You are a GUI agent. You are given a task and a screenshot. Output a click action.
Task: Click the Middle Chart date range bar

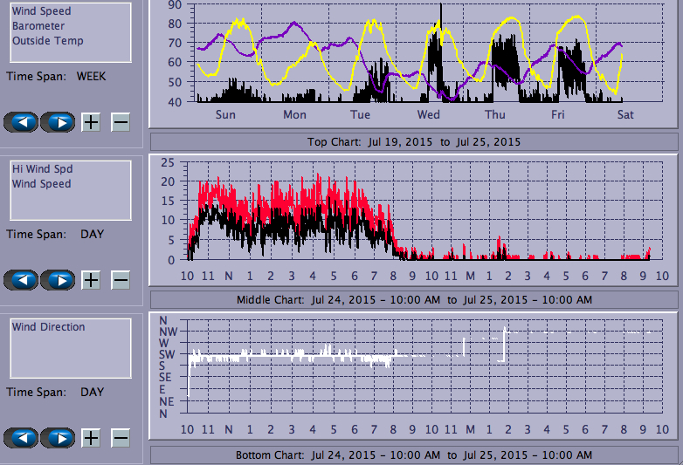click(414, 300)
